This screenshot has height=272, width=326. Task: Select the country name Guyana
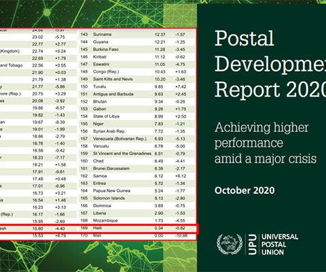(x=101, y=42)
